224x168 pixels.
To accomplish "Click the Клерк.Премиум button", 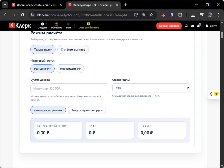I will pos(169,26).
